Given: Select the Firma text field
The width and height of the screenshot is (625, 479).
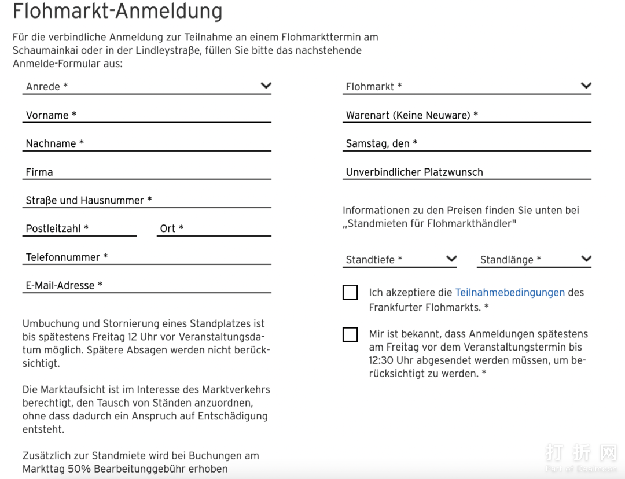Looking at the screenshot, I should pos(147,172).
